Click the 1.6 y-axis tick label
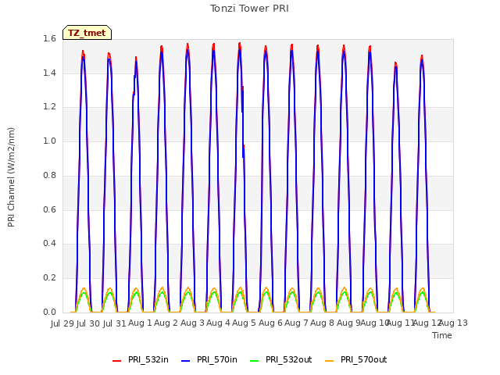500x375 pixels. 49,38
